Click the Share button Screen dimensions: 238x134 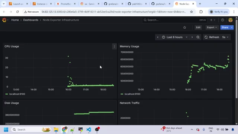[x=225, y=28]
